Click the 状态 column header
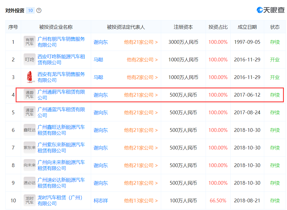 point(275,27)
